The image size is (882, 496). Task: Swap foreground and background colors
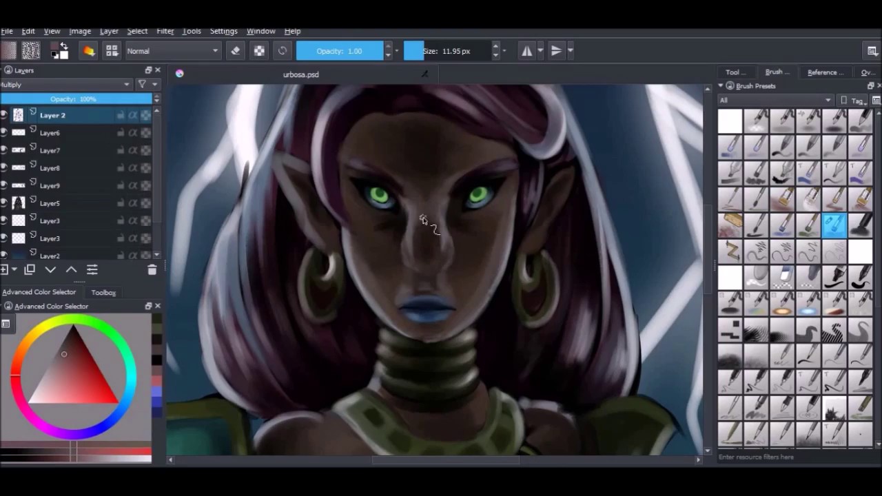point(63,46)
